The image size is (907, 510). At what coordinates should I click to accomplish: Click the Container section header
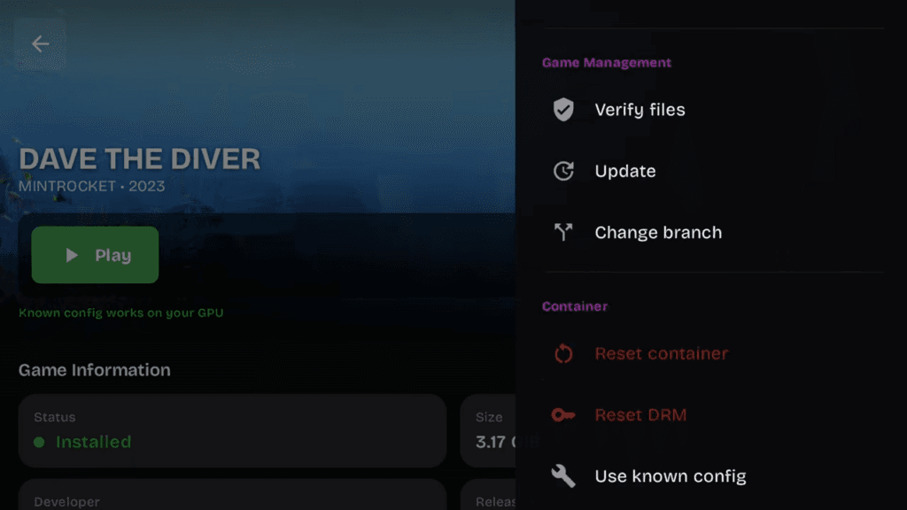coord(574,306)
